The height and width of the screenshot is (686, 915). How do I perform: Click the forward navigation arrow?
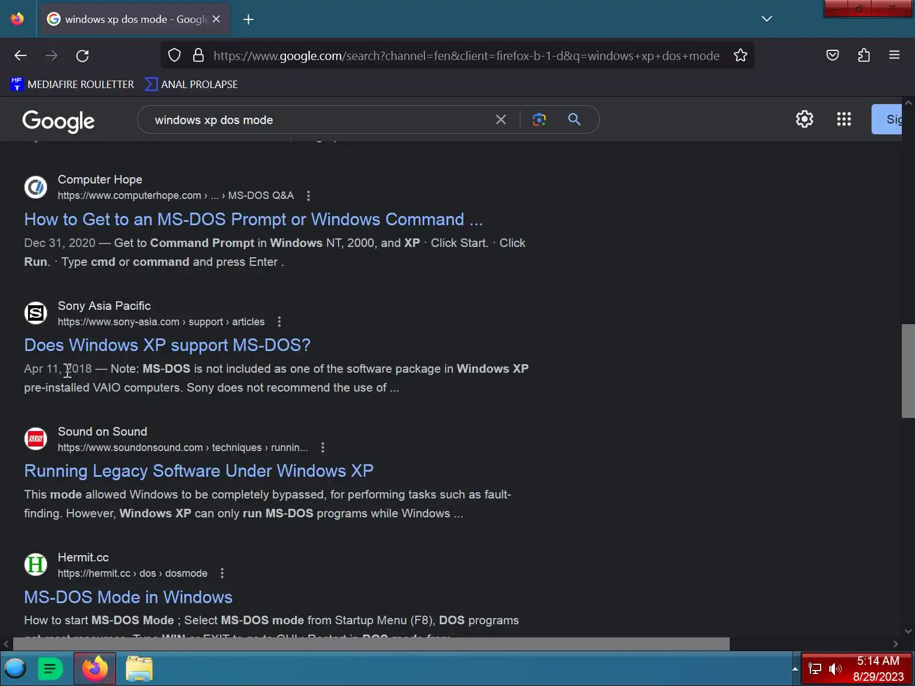pos(51,55)
